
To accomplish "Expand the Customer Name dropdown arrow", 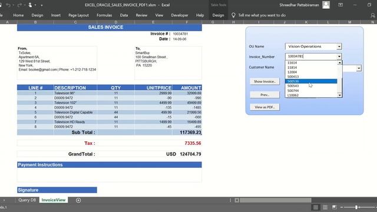I will tap(359, 68).
